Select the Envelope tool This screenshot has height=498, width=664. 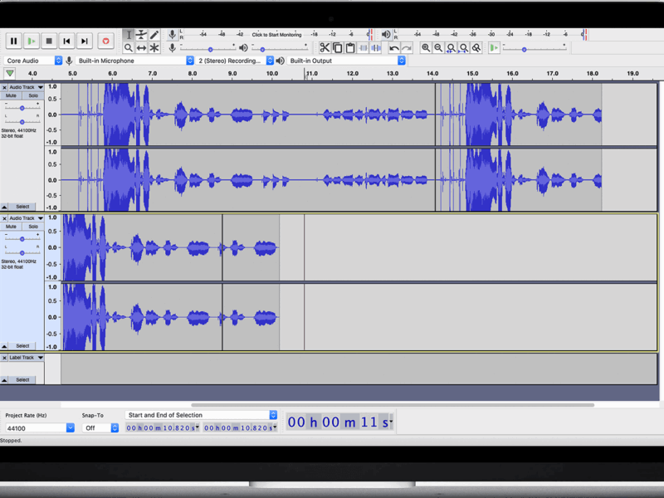141,35
